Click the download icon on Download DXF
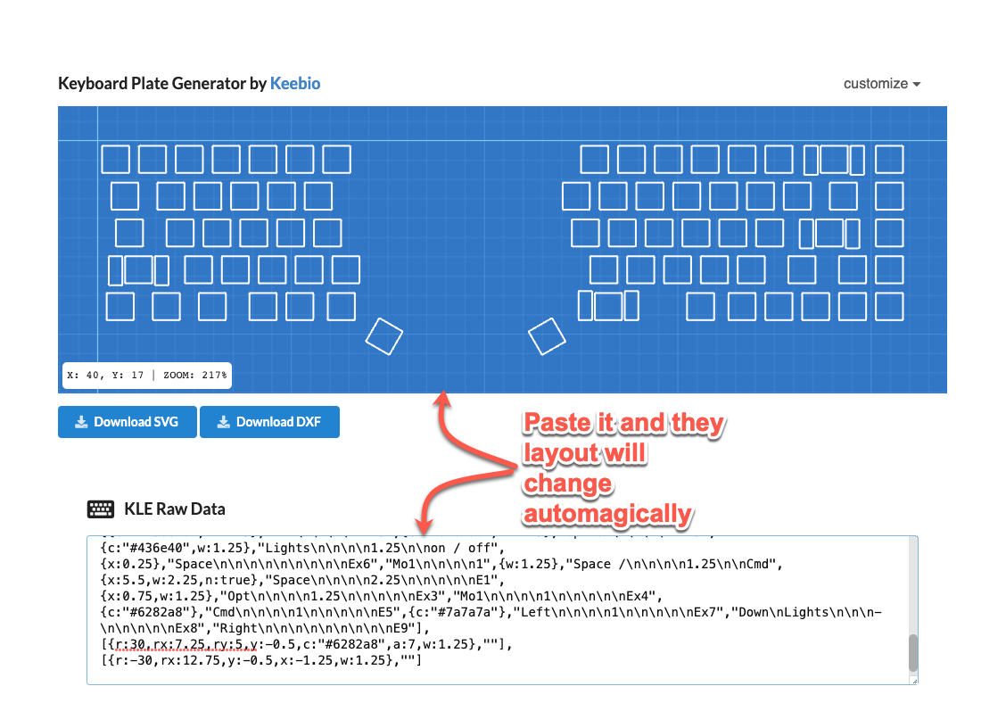Viewport: 1006px width, 703px height. [x=223, y=422]
